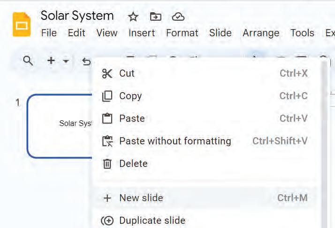Click the new slide plus button
Screen dimensions: 335x228
coord(51,61)
